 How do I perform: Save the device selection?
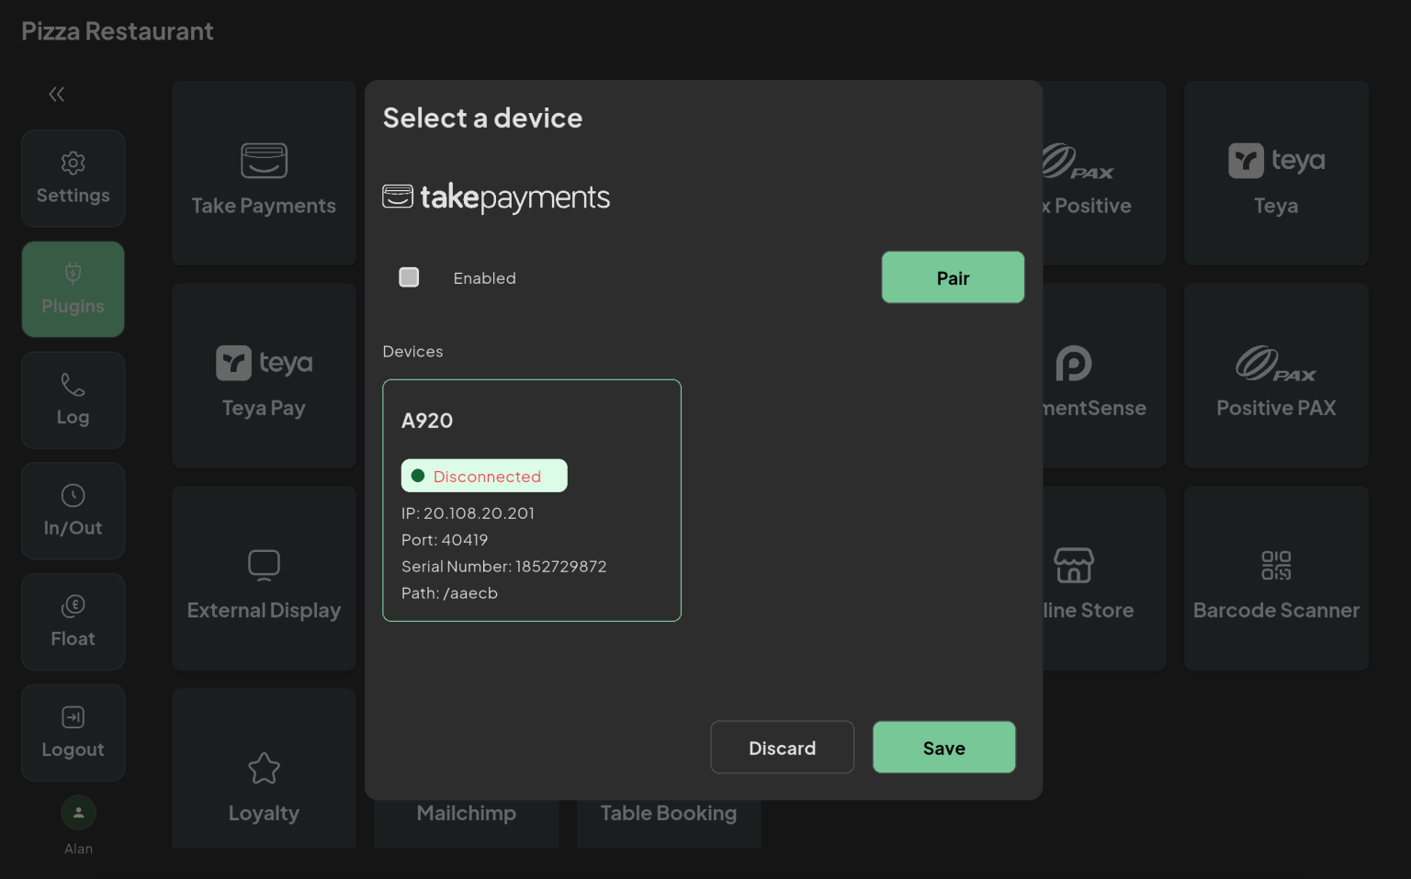click(x=943, y=747)
